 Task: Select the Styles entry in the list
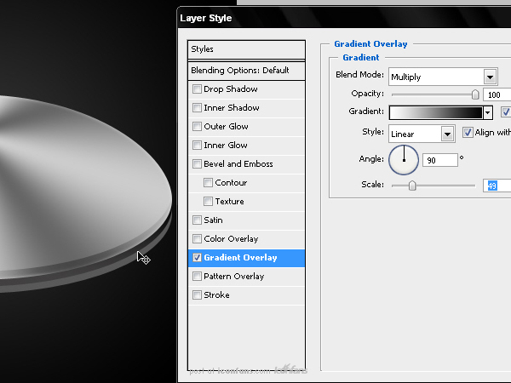(x=246, y=49)
